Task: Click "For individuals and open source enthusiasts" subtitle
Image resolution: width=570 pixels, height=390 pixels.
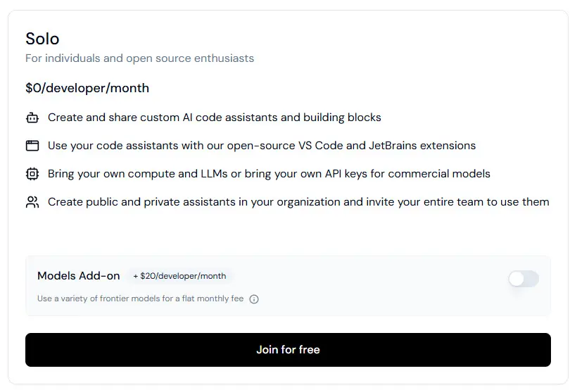Action: pyautogui.click(x=139, y=58)
